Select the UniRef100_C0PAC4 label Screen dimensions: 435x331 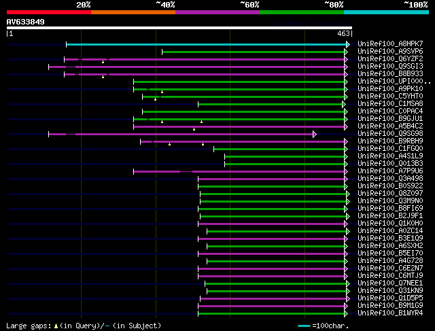point(390,111)
